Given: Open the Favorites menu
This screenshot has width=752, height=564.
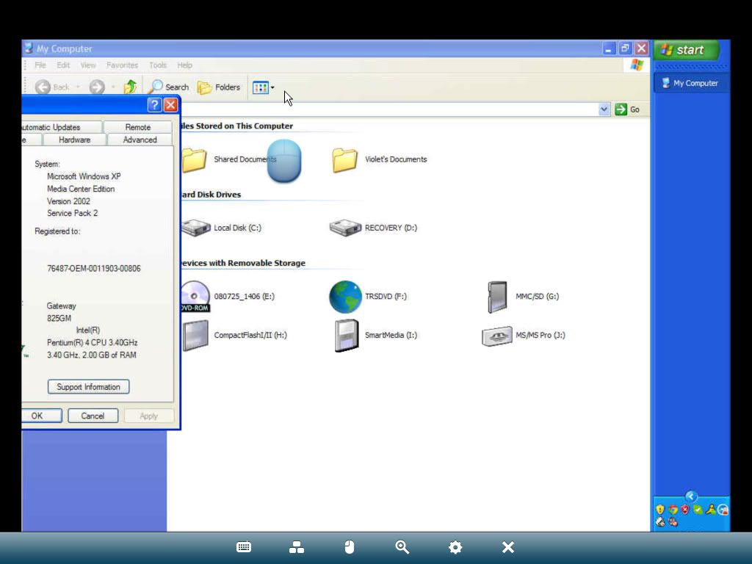Looking at the screenshot, I should 123,65.
